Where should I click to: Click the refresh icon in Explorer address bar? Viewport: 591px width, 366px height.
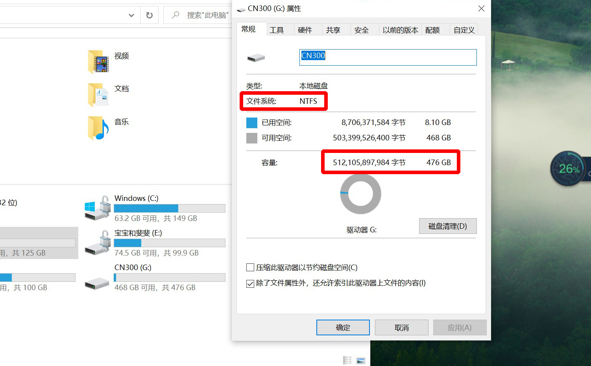(150, 15)
